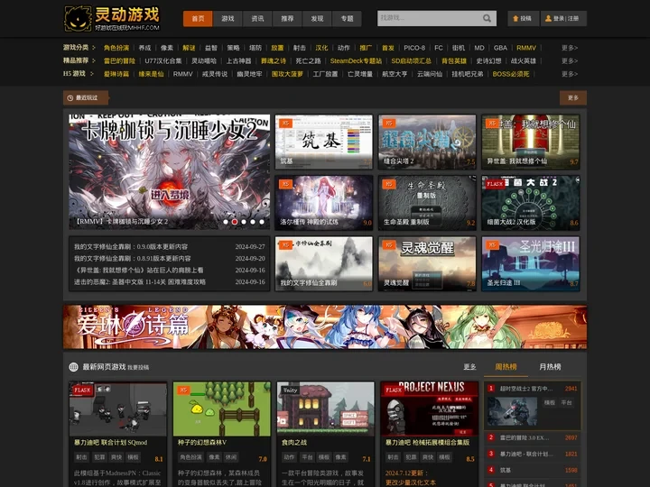The image size is (650, 487).
Task: Open the 雷巴的冒险 recommendation link
Action: coord(119,61)
